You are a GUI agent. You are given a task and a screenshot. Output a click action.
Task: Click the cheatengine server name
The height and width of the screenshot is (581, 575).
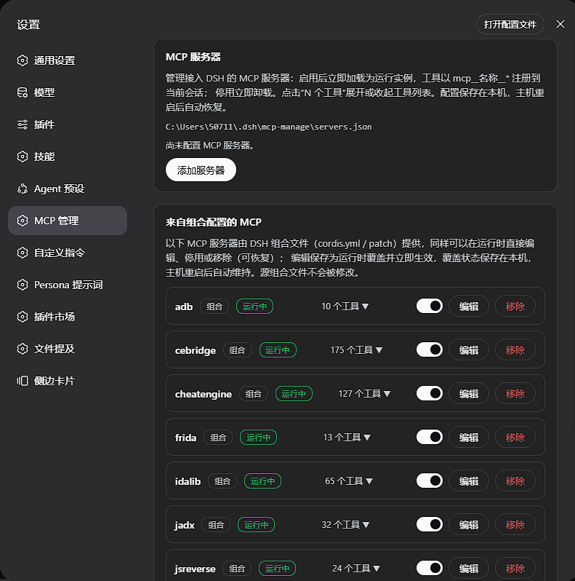(203, 394)
